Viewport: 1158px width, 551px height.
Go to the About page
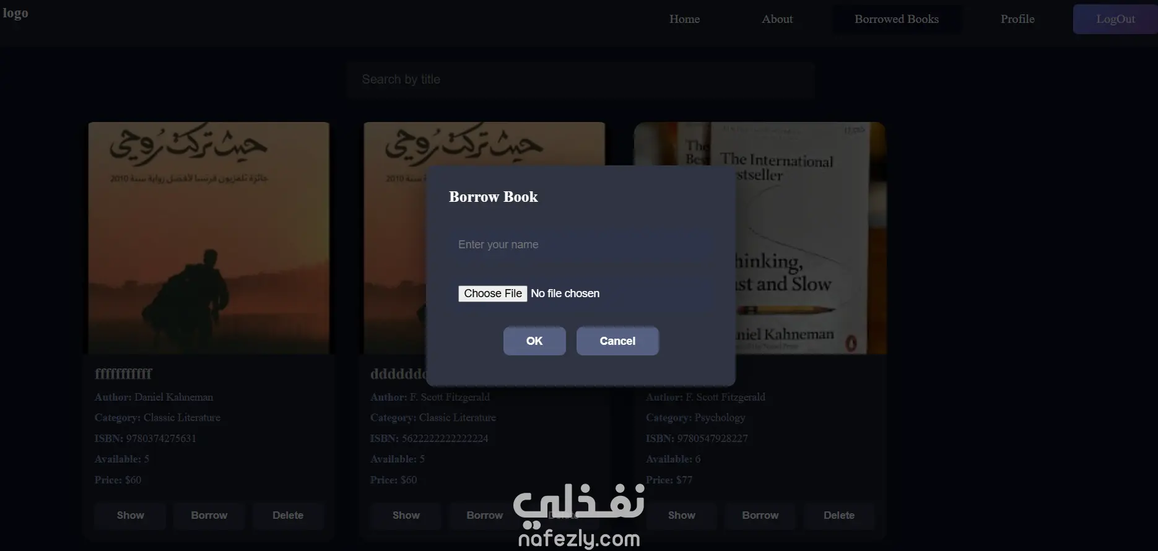[777, 19]
